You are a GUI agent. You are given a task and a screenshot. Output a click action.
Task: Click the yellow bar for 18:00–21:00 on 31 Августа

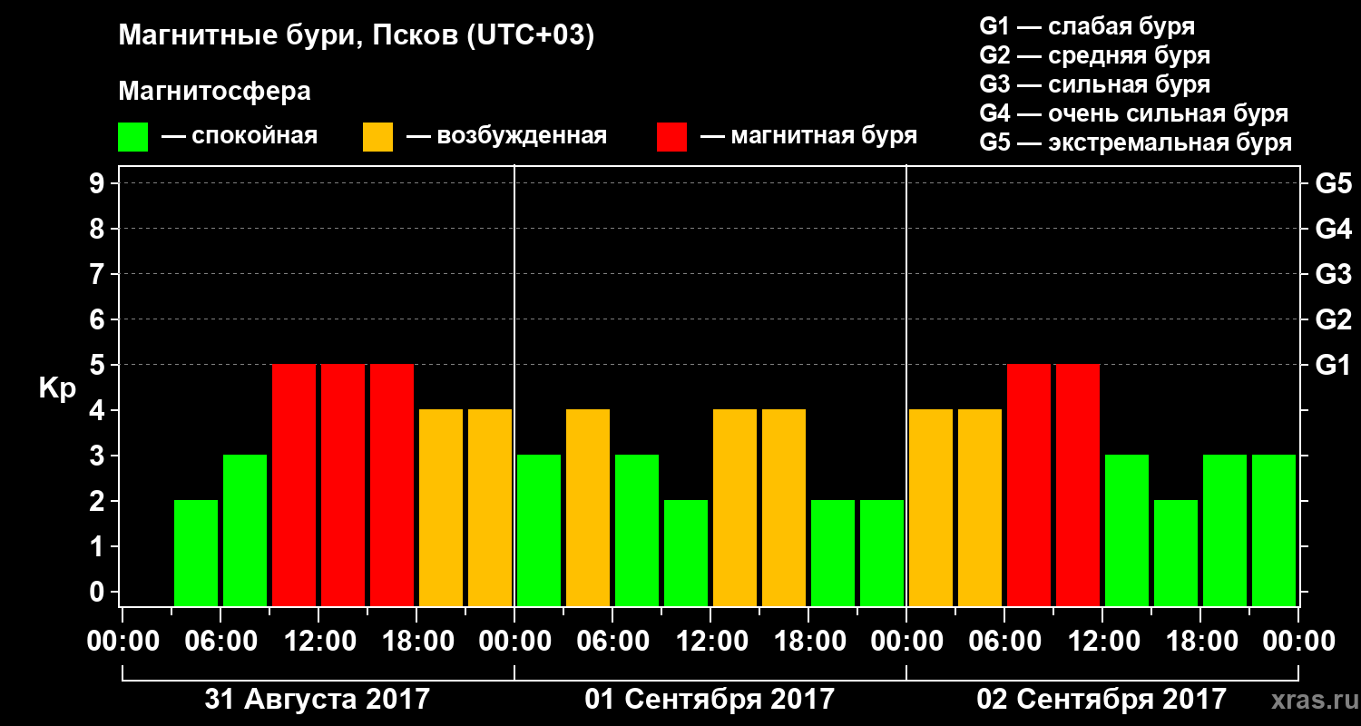[441, 508]
